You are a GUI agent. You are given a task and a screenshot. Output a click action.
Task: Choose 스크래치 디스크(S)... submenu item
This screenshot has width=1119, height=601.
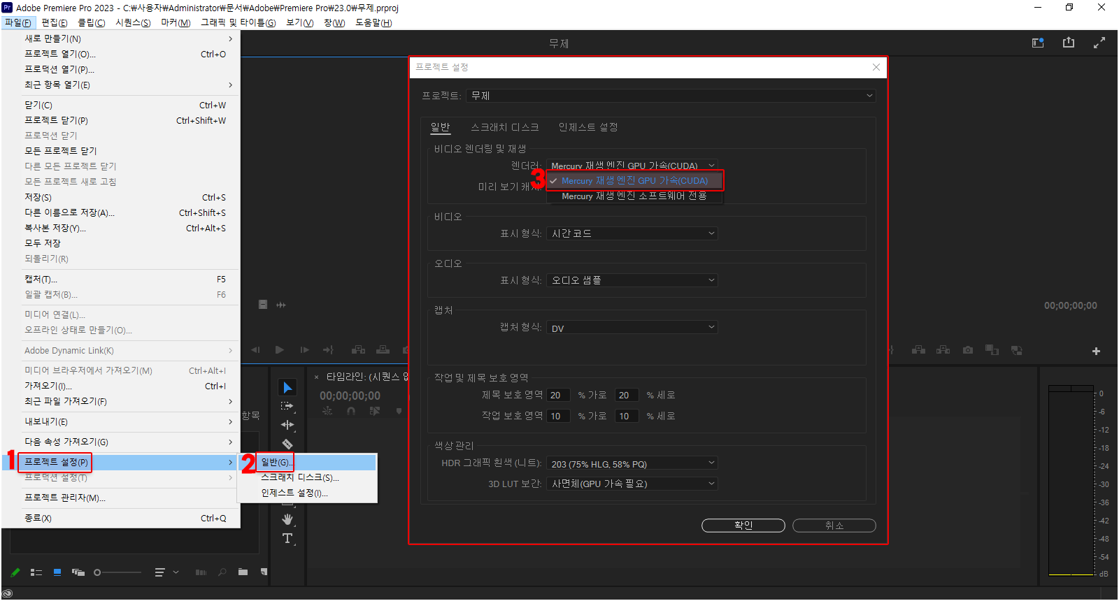(307, 477)
